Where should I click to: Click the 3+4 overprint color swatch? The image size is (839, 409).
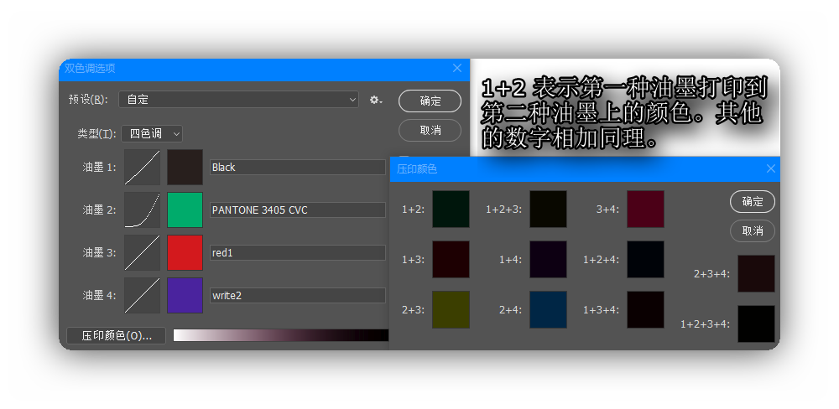click(x=646, y=209)
